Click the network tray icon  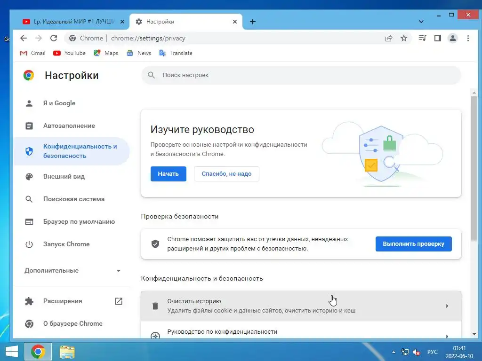pyautogui.click(x=405, y=352)
